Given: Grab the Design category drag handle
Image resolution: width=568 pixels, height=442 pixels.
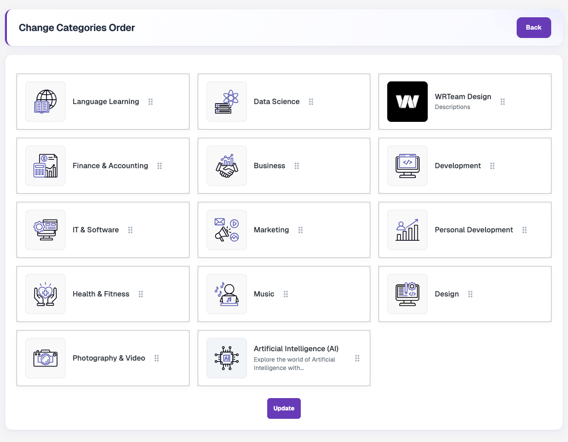Looking at the screenshot, I should [x=471, y=294].
